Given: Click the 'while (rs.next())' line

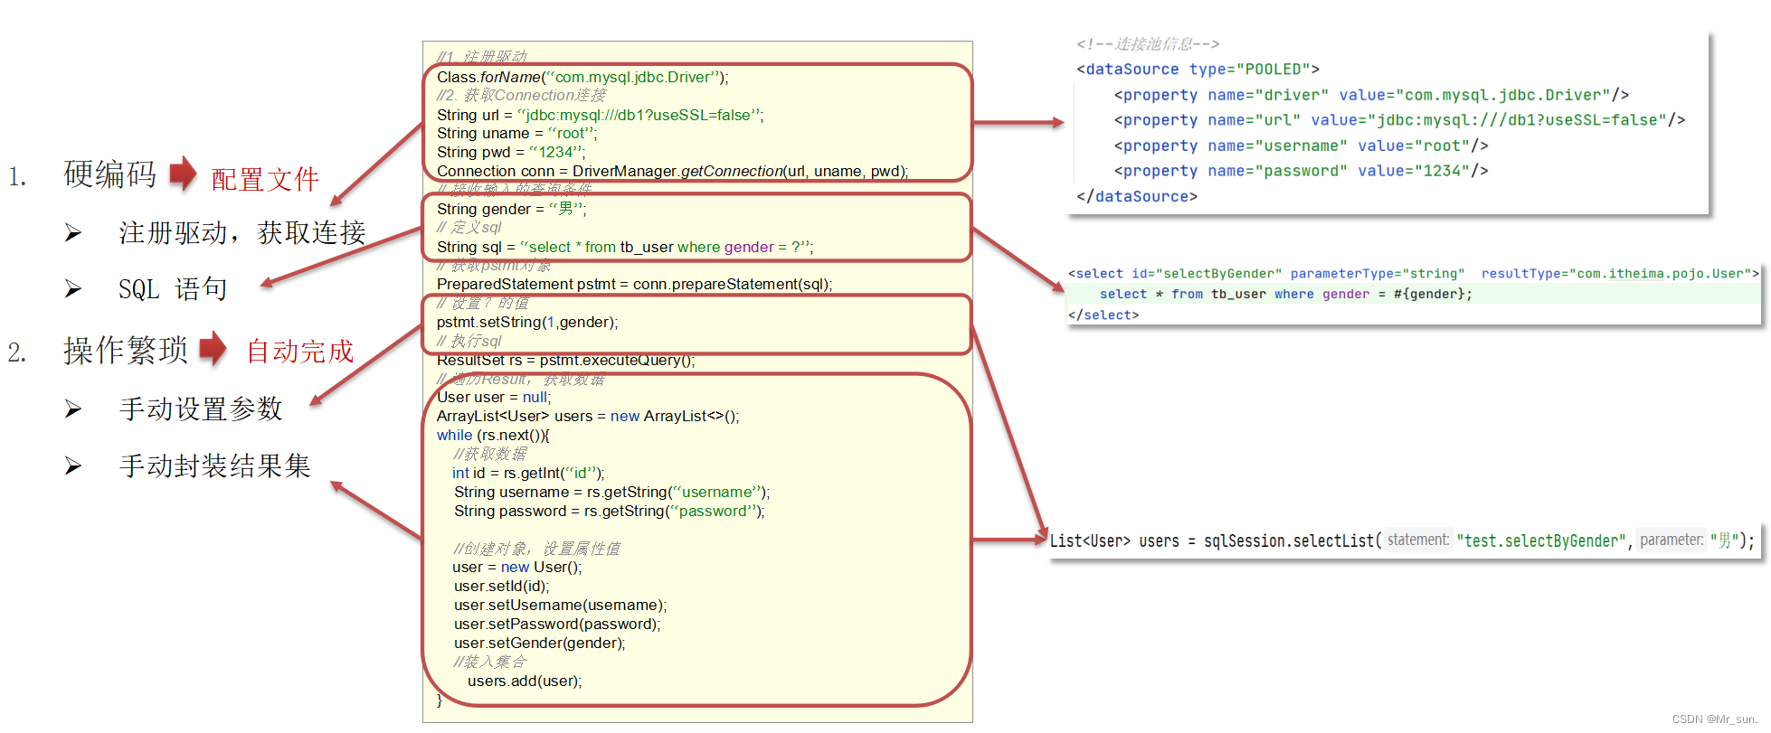Looking at the screenshot, I should (493, 435).
